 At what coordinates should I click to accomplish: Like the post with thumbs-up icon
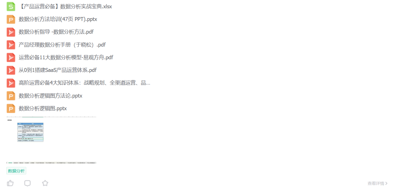(10, 183)
